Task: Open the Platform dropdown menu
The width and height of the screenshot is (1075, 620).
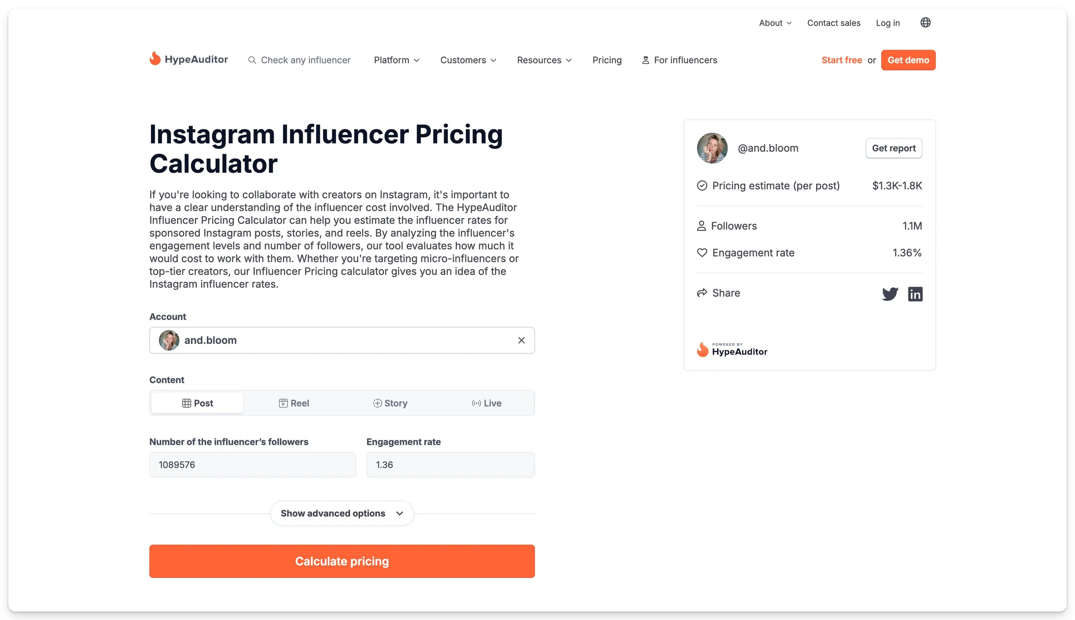Action: point(397,60)
